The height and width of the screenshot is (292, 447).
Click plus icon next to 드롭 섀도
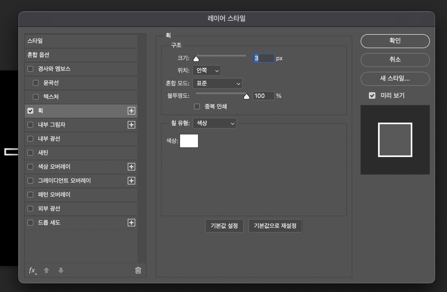[x=131, y=223]
